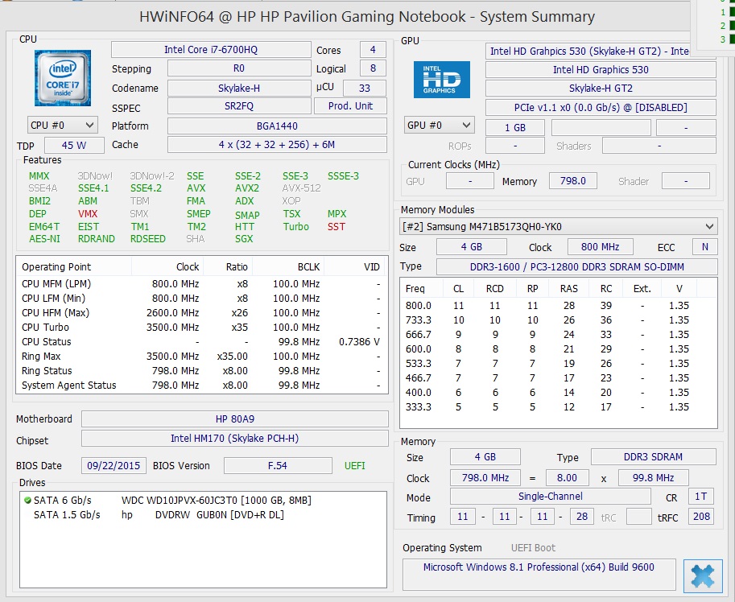Click the RAS column header

(568, 289)
